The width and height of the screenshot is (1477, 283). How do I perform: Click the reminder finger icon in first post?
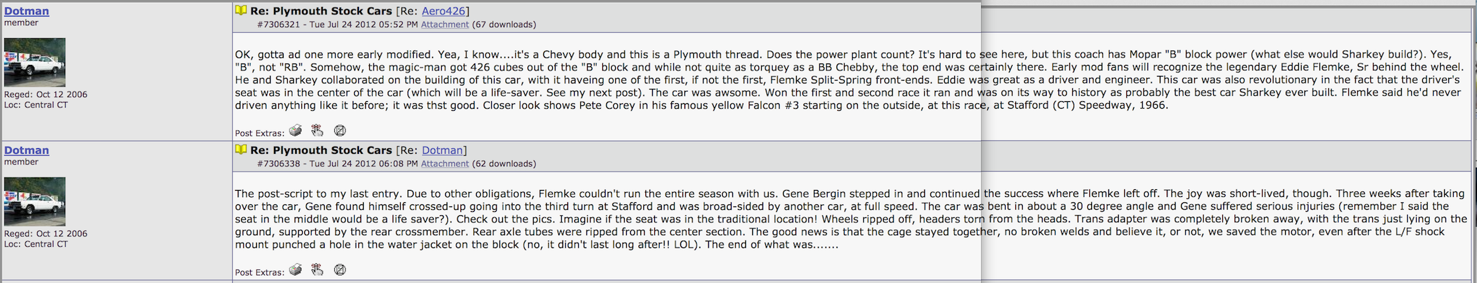317,131
